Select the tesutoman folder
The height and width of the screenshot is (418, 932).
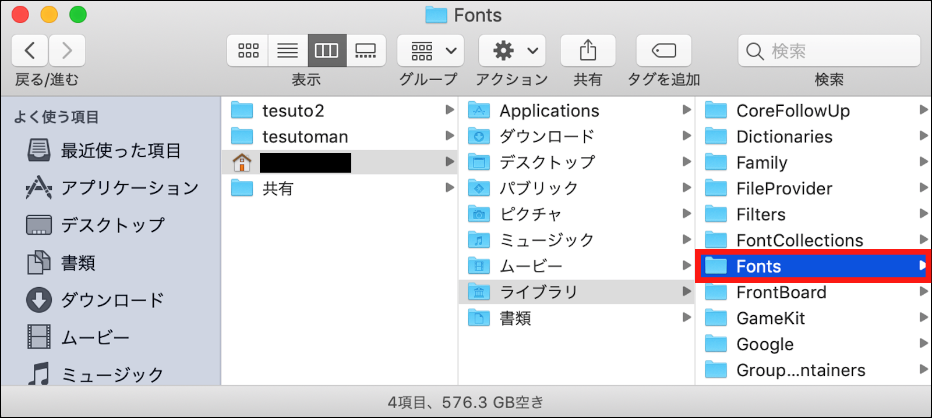(305, 137)
